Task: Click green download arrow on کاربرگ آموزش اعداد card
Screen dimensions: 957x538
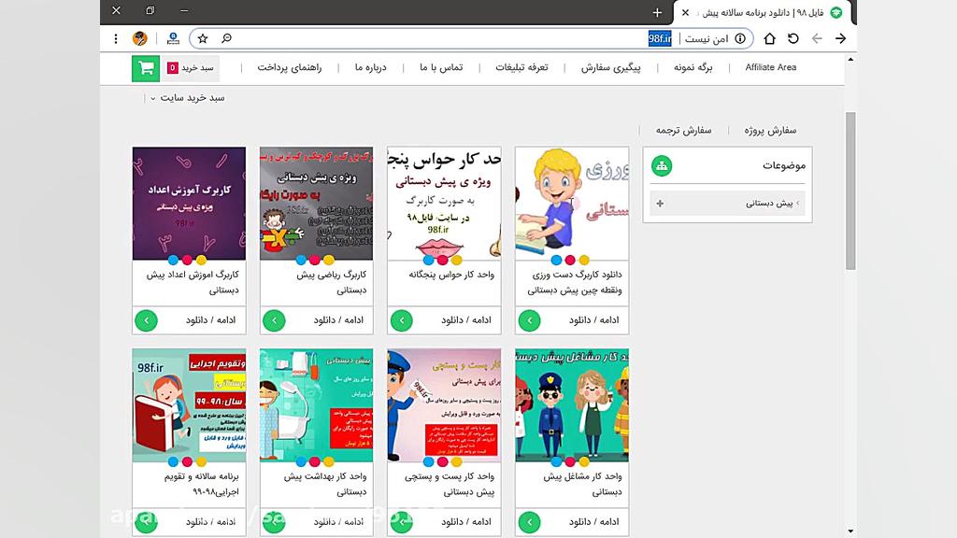Action: coord(146,320)
